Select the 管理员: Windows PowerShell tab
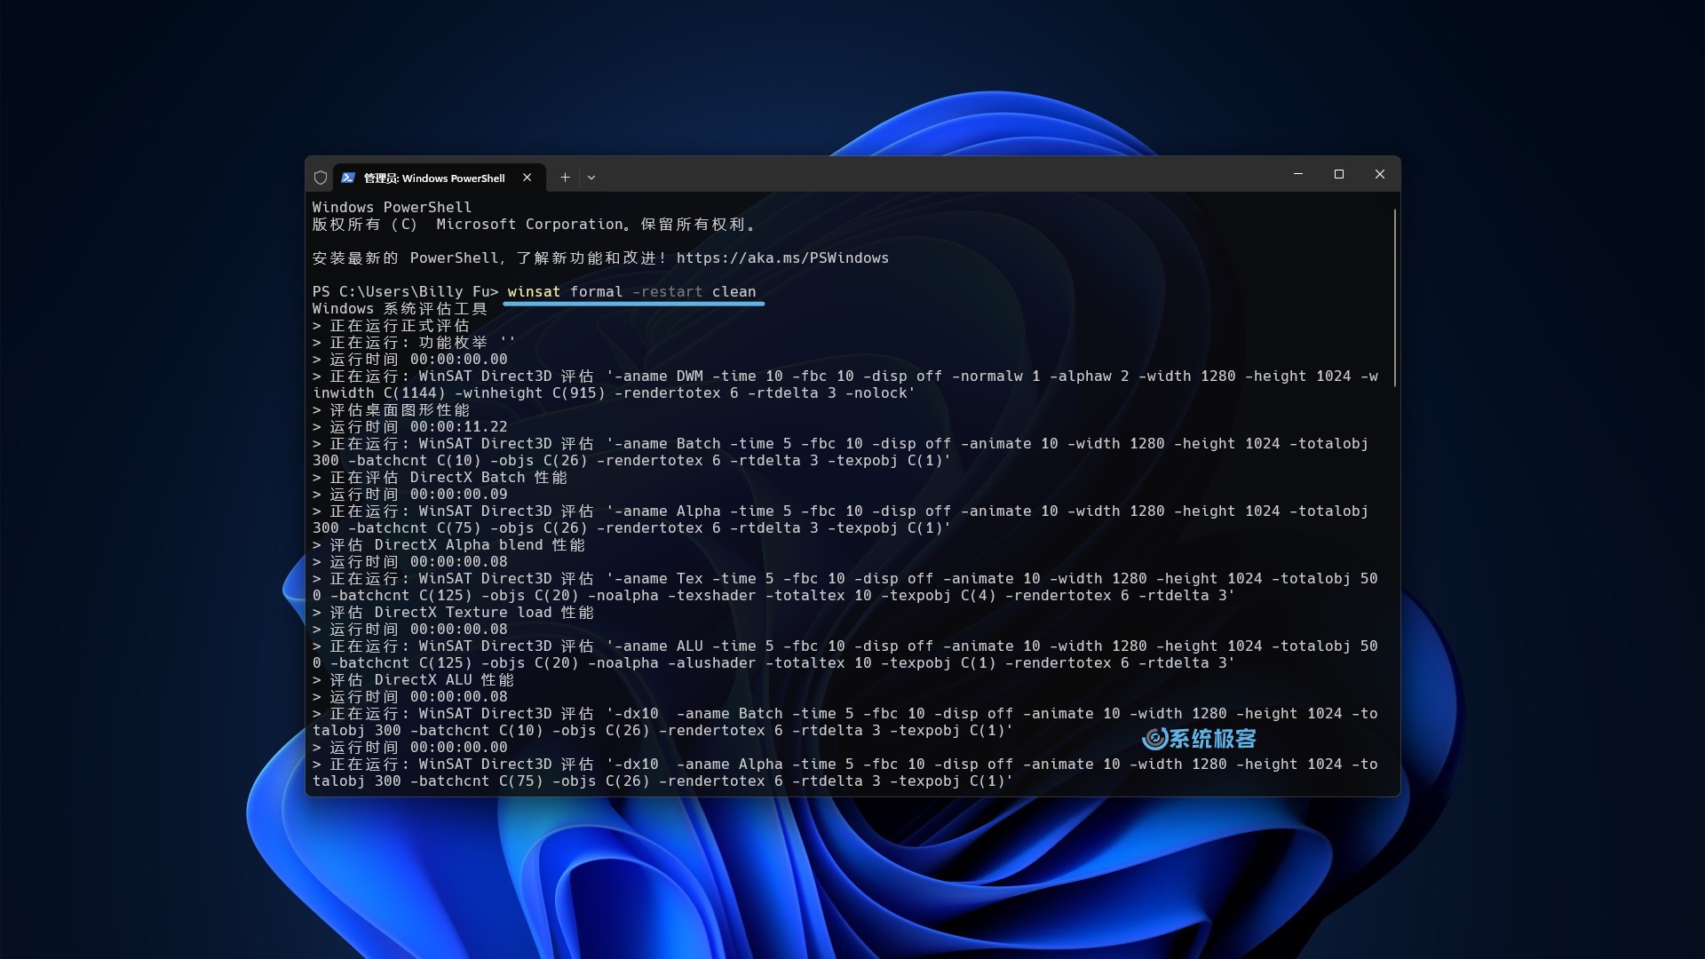1705x959 pixels. click(x=438, y=178)
